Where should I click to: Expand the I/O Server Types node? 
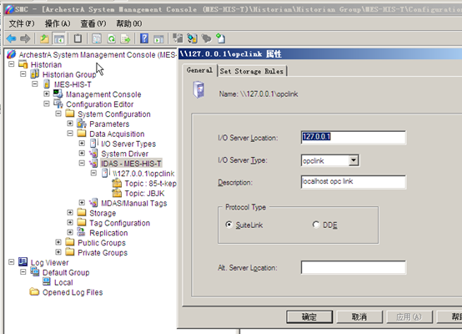[x=82, y=144]
